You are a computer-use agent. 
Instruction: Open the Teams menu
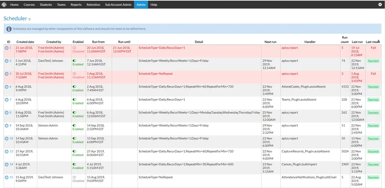(x=62, y=5)
